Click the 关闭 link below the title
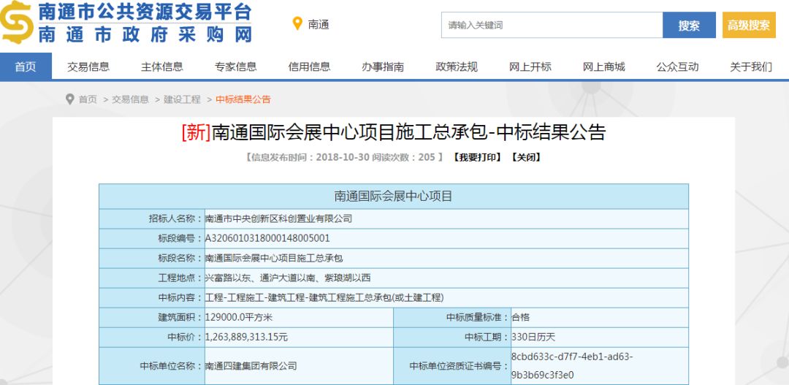 (x=526, y=158)
